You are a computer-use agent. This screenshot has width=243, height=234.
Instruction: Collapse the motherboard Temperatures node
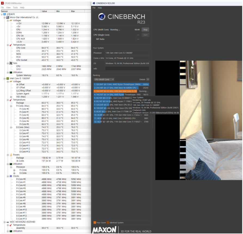point(8,45)
